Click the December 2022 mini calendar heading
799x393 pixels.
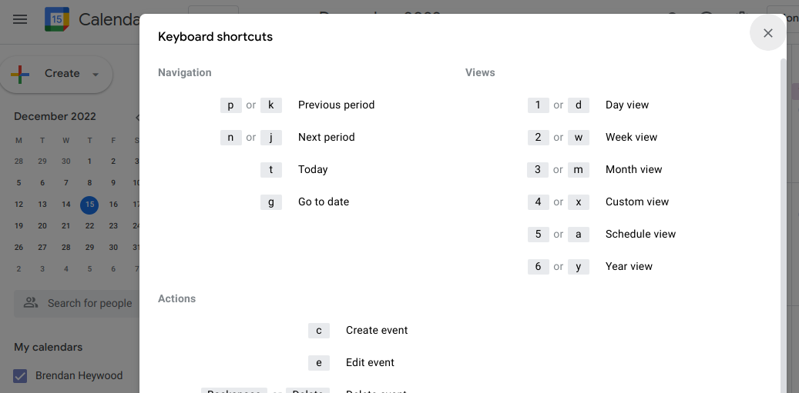(x=55, y=116)
